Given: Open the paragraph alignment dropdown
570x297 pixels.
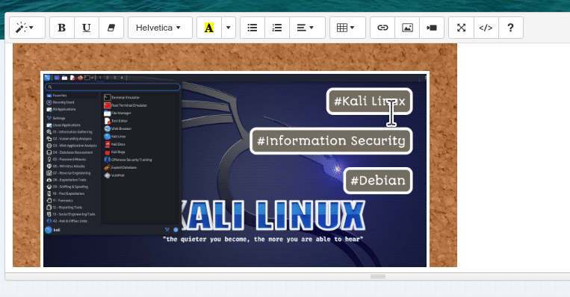Looking at the screenshot, I should 307,28.
